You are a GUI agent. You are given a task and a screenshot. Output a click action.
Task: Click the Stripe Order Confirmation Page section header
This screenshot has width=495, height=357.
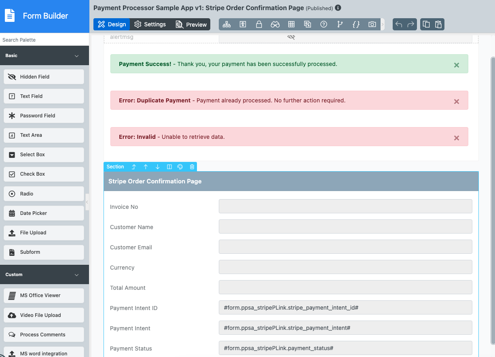pos(291,181)
